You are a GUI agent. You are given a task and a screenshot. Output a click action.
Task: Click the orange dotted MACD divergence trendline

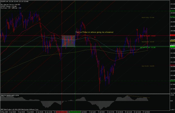138,96
